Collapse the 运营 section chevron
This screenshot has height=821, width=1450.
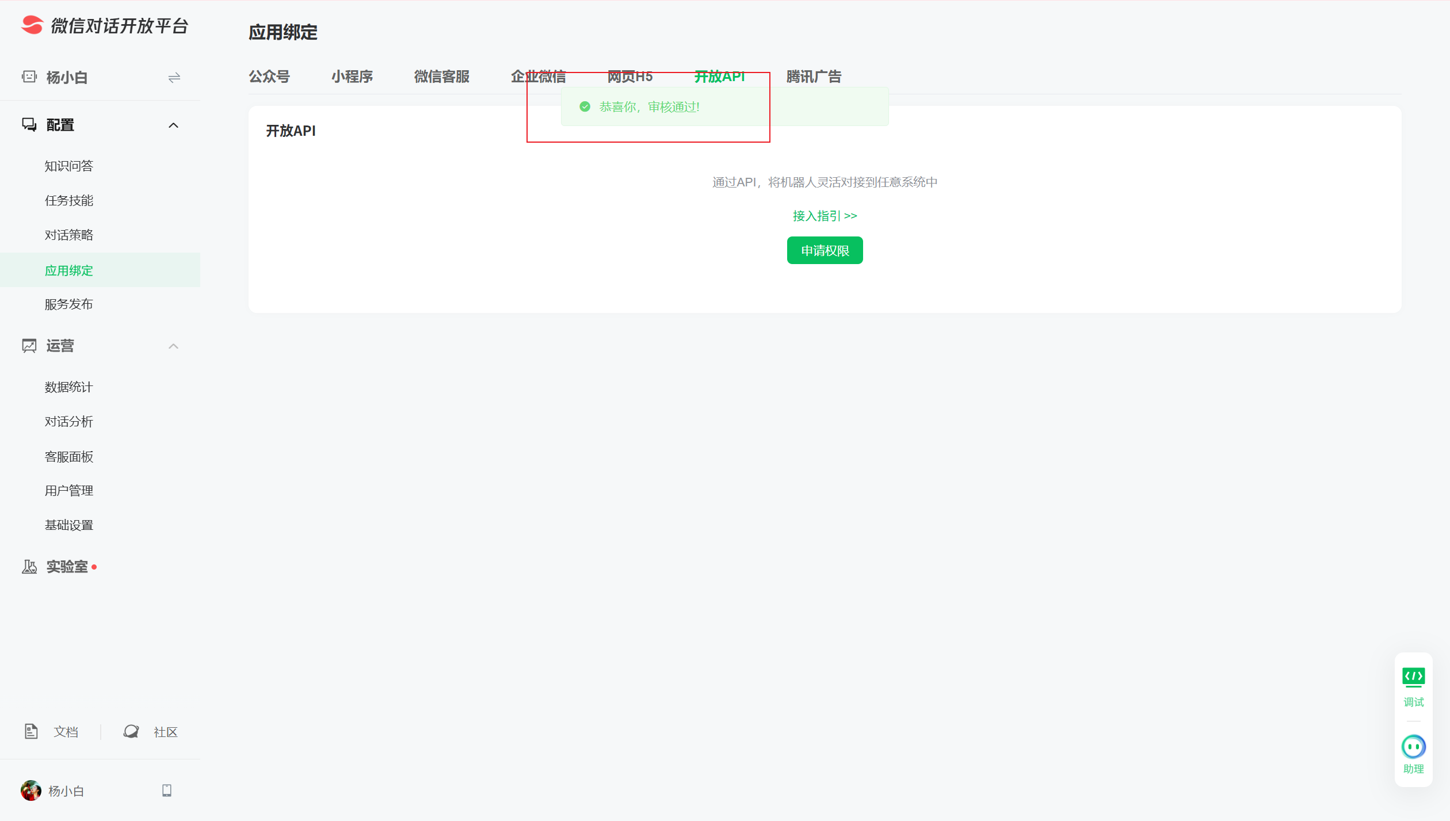173,346
